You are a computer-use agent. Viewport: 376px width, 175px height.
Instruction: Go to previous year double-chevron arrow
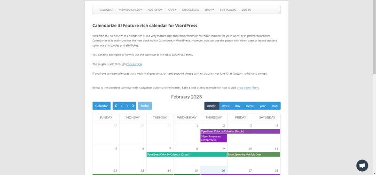pos(116,106)
